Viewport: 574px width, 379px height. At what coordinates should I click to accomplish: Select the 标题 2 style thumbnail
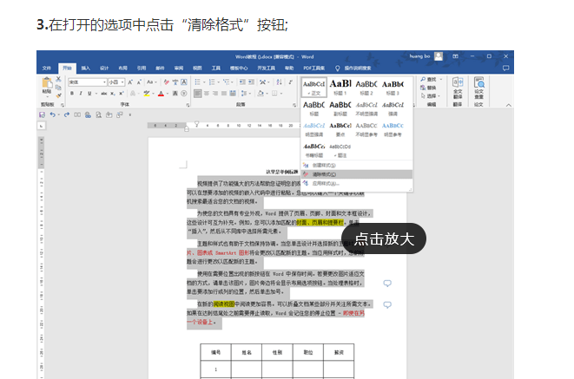point(366,88)
